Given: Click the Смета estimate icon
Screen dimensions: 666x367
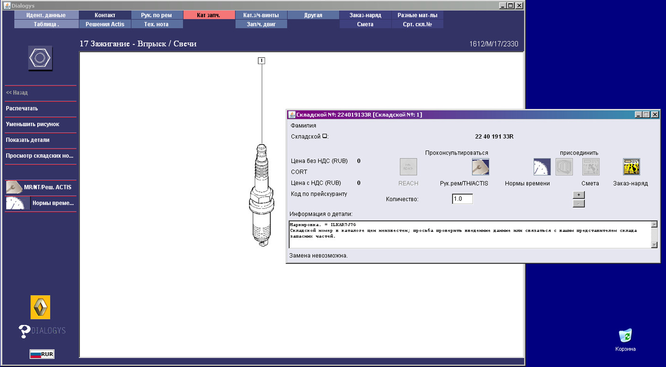Looking at the screenshot, I should click(591, 167).
